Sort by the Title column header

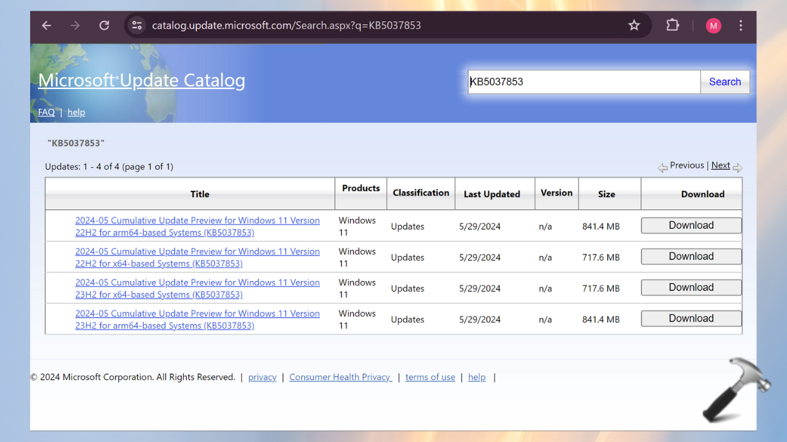[x=200, y=194]
